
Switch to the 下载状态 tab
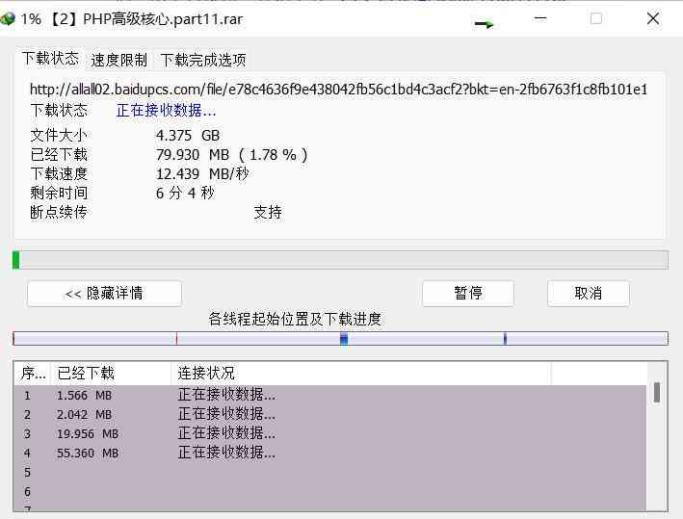tap(50, 59)
